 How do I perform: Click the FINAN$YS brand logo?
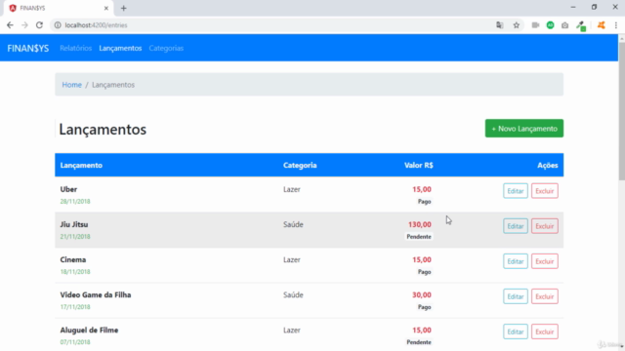pos(28,48)
